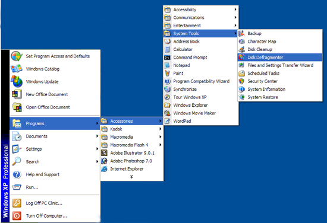The height and width of the screenshot is (223, 327).
Task: Click the Calculator icon
Action: click(x=167, y=49)
